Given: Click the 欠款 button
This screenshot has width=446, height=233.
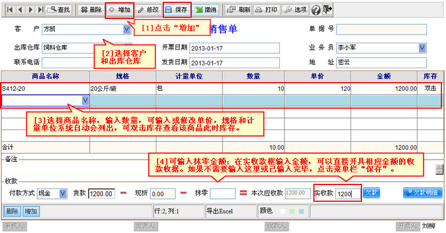Looking at the screenshot, I should (x=371, y=193).
